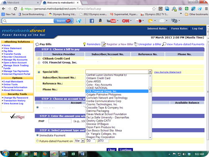Screen dimensions: 209x157
Task: Click the Continue button
Action: pyautogui.click(x=125, y=150)
